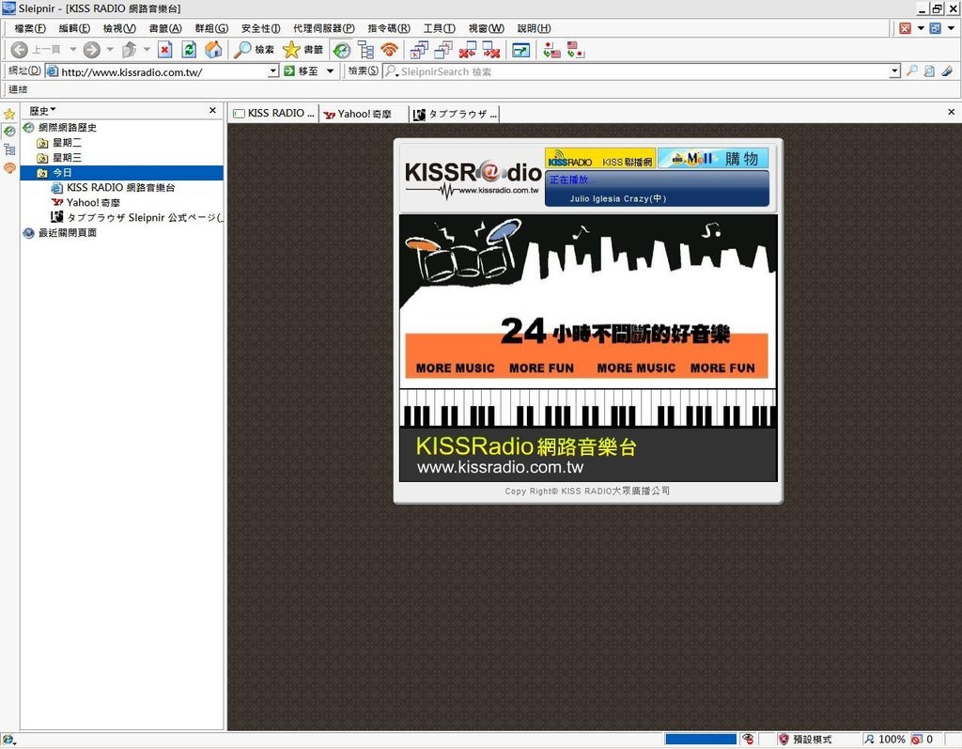
Task: Close tabs to the right icon
Action: (491, 50)
